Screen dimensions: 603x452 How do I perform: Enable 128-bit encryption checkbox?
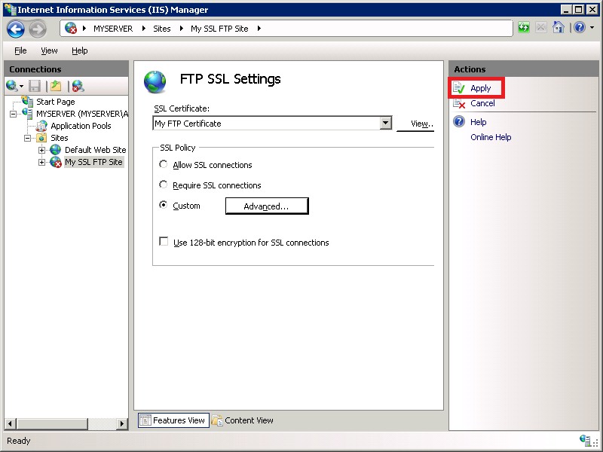[x=164, y=242]
